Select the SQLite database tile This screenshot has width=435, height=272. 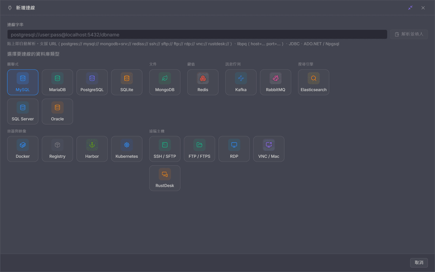[x=127, y=82]
